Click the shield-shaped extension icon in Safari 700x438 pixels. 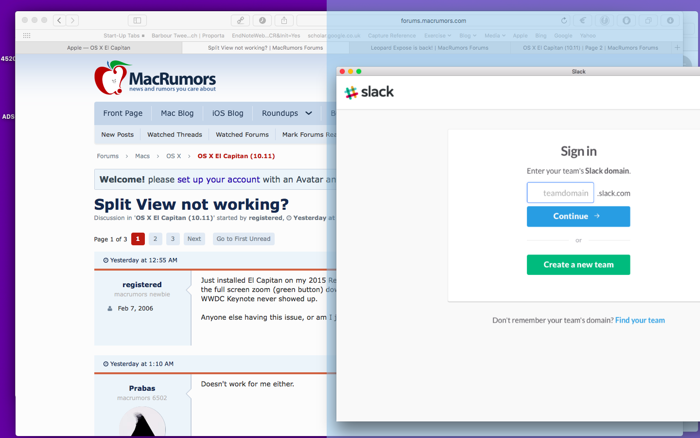[626, 20]
